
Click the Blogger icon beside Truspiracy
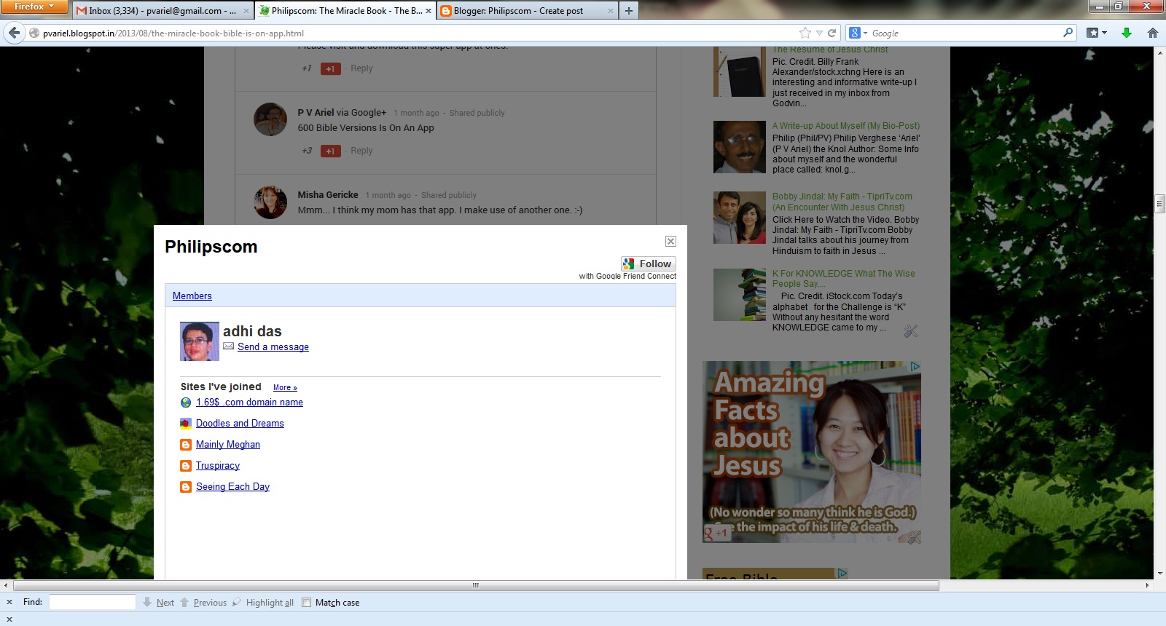pos(186,466)
